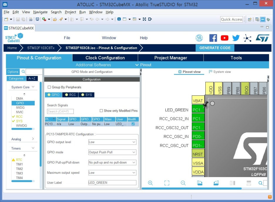Rotate chip clockwise icon
This screenshot has width=275, height=202.
pyautogui.click(x=199, y=183)
